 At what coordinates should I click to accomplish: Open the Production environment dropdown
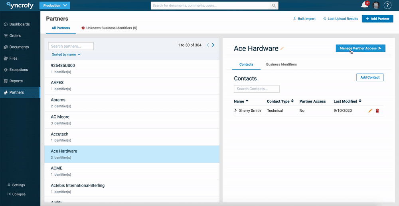55,6
